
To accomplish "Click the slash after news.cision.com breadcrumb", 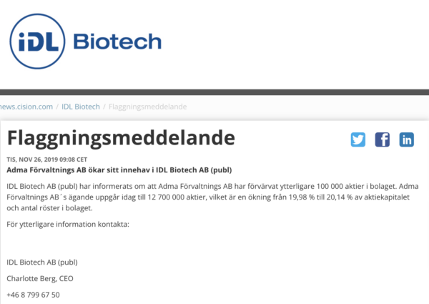I will click(x=56, y=107).
